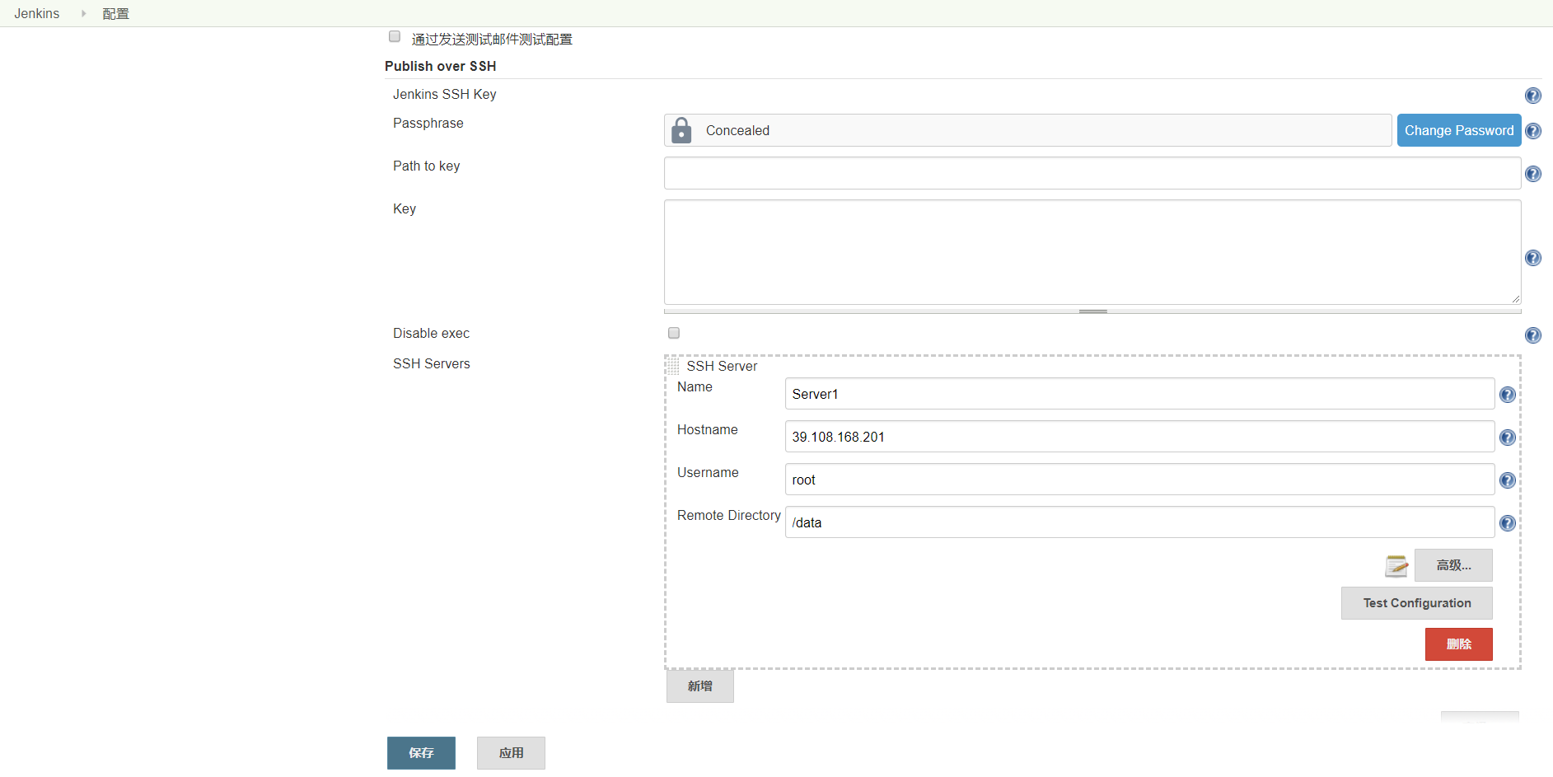Open help for Path to key
This screenshot has height=777, width=1553.
tap(1532, 174)
